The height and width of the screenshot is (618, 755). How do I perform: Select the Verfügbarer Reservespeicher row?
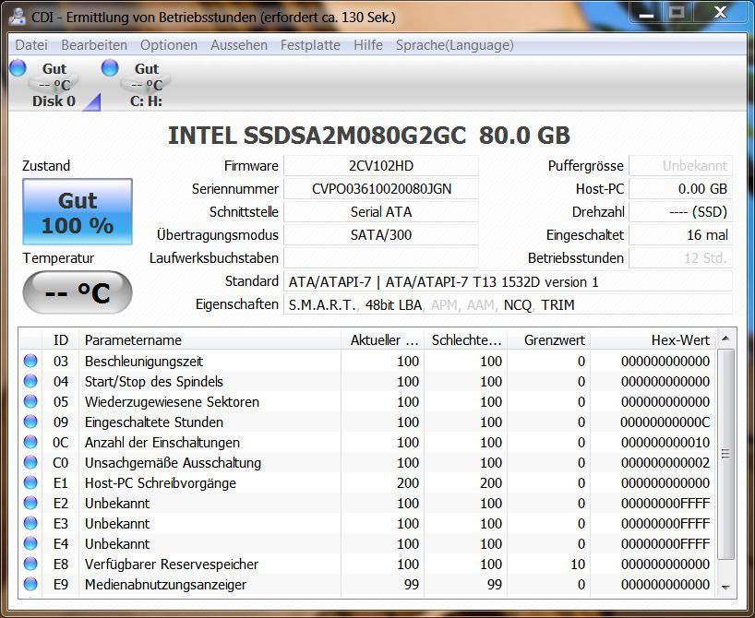[367, 565]
